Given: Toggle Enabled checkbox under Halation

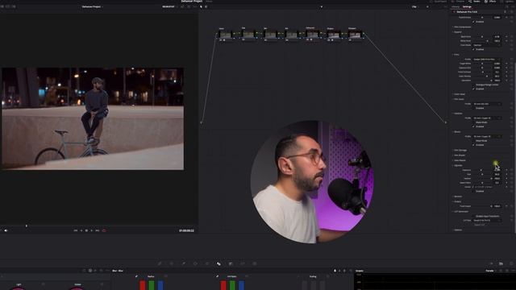Looking at the screenshot, I should (474, 126).
